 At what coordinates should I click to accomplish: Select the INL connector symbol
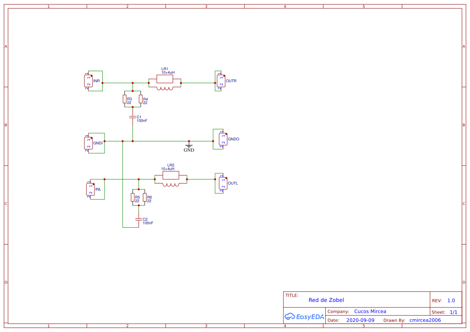[90, 189]
